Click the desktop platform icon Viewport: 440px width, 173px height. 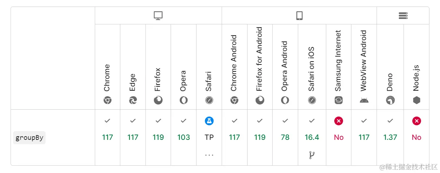(158, 16)
